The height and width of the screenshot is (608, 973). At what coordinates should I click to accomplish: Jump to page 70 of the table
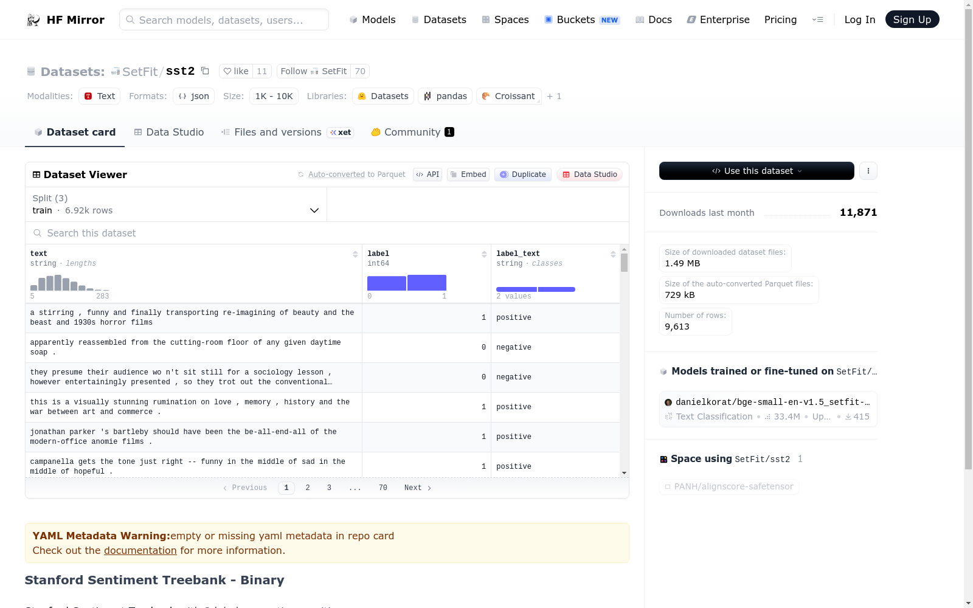pyautogui.click(x=383, y=488)
